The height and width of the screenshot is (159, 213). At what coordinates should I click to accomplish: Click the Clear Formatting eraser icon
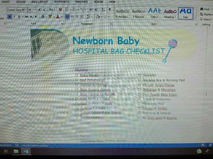pyautogui.click(x=60, y=10)
